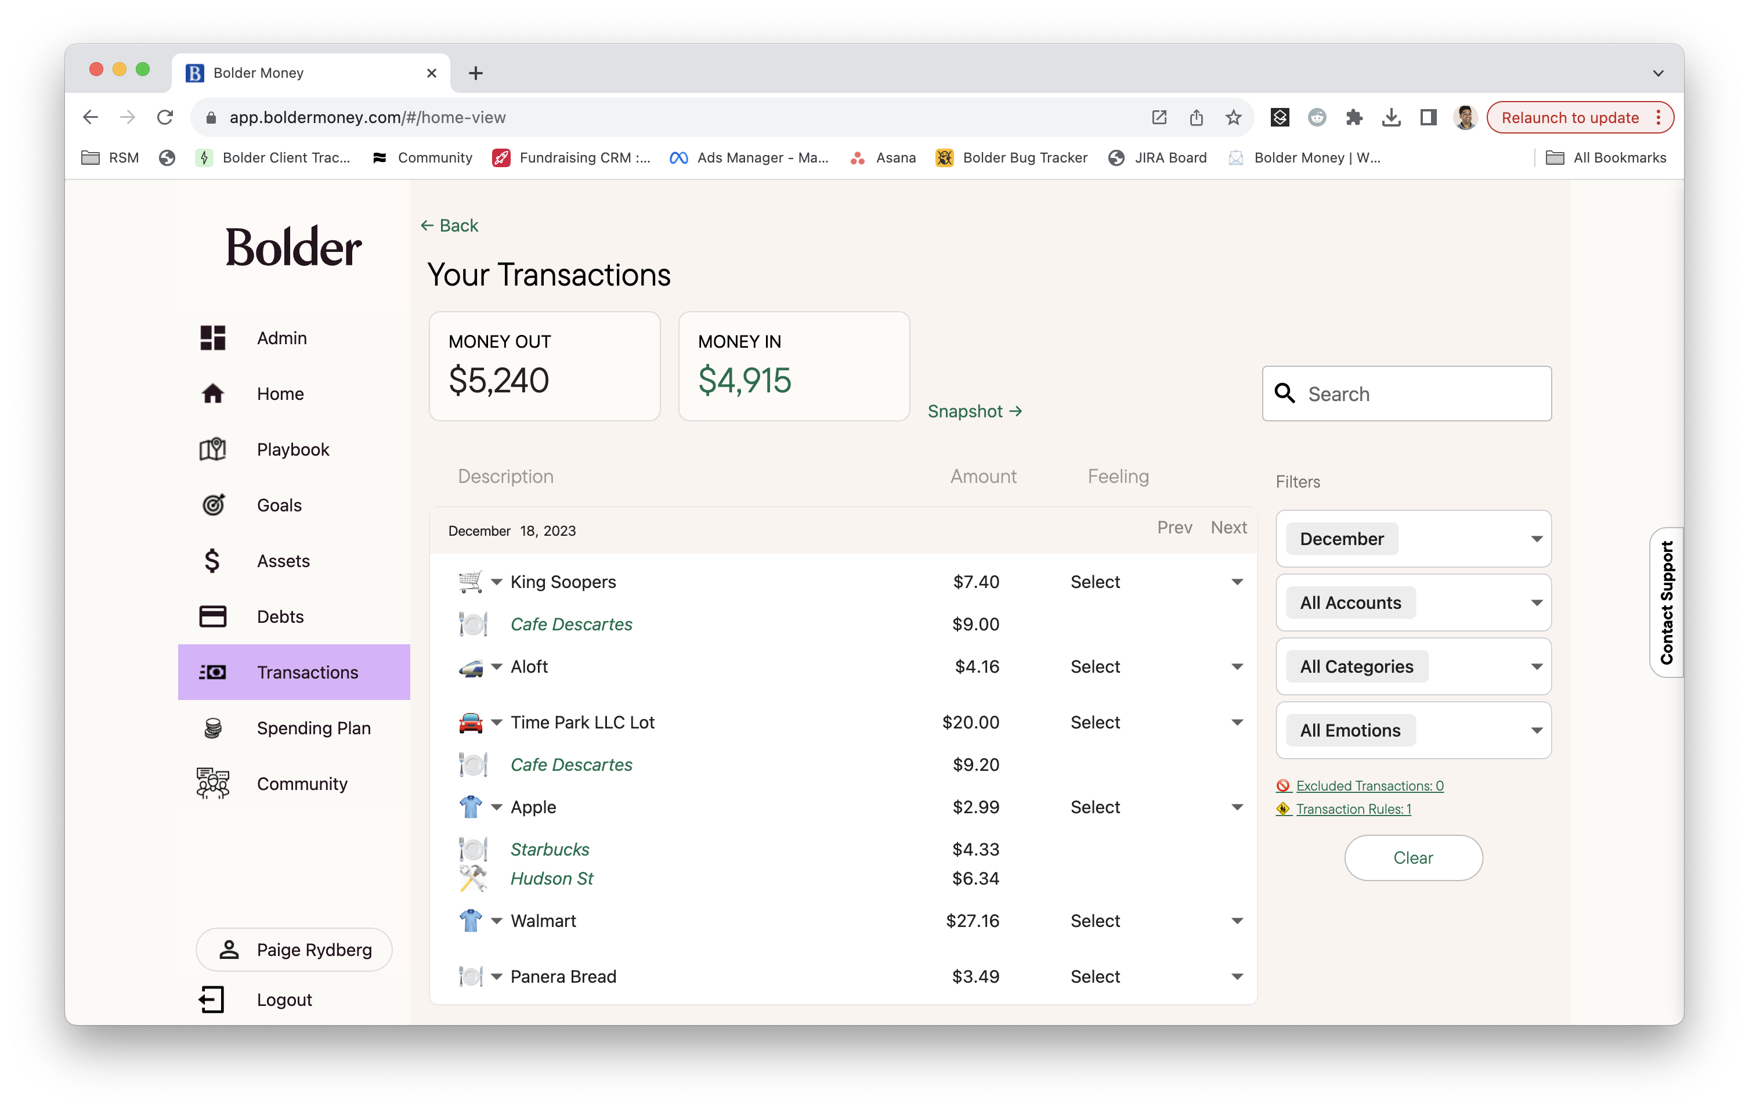Click Aloft train category icon

click(x=471, y=667)
